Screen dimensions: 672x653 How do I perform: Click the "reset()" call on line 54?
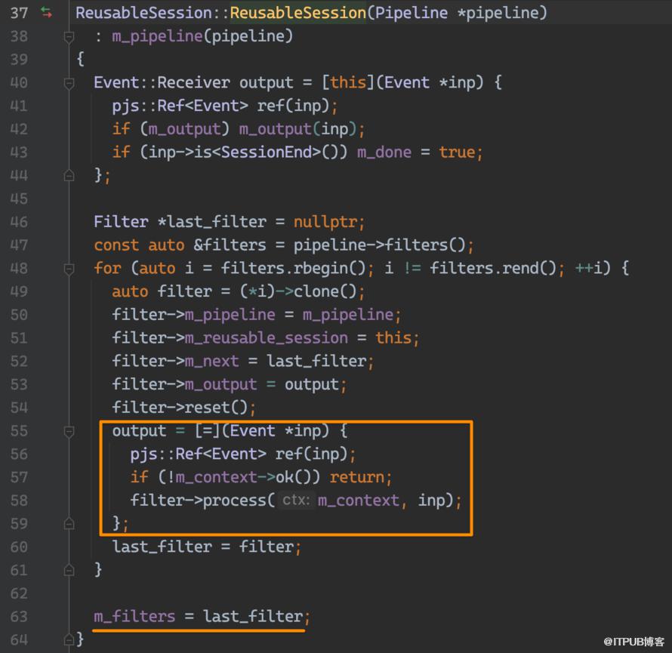pyautogui.click(x=217, y=408)
